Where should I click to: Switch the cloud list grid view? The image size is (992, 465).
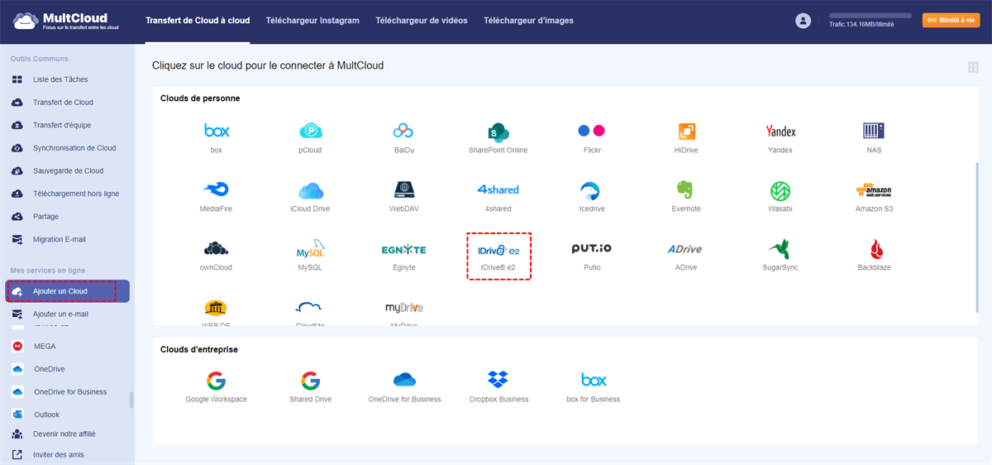point(973,67)
